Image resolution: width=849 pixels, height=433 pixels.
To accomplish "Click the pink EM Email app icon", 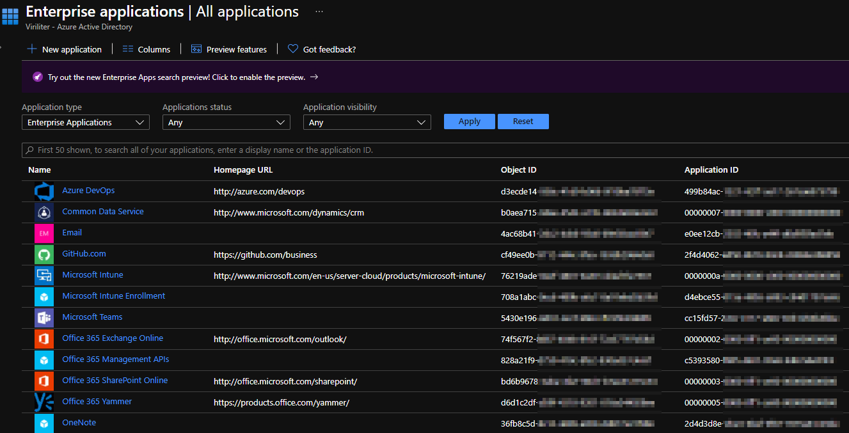I will click(44, 233).
